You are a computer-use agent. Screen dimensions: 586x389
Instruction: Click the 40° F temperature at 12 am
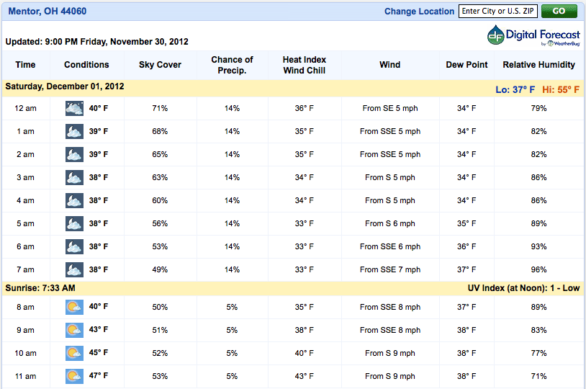[x=99, y=109]
